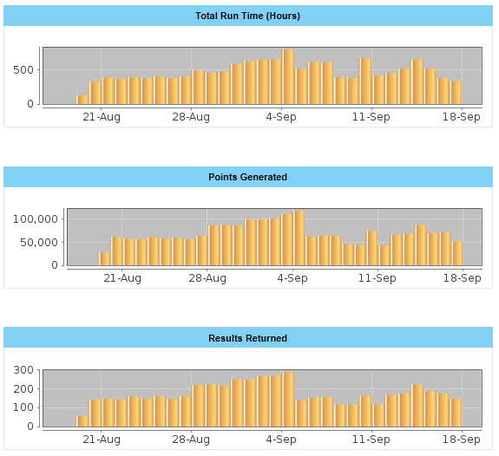Click the 11-Sep label under Total Run Time chart
Viewport: 499px width, 456px height.
pyautogui.click(x=371, y=117)
